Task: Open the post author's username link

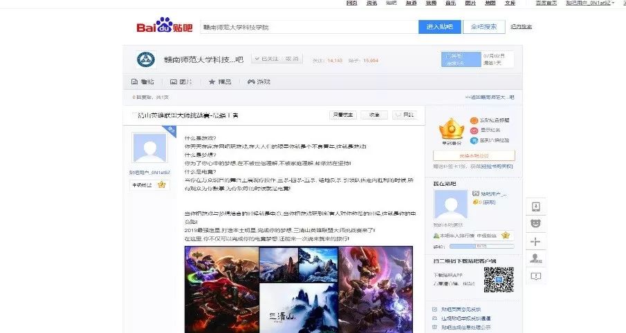Action: [149, 173]
